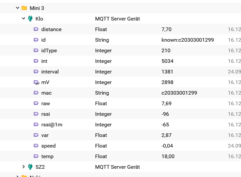The image size is (241, 177).
Task: Click the Klo MQTT plug icon
Action: coord(30,19)
